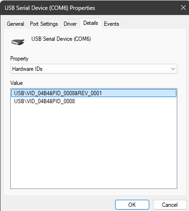The height and width of the screenshot is (211, 189).
Task: Click the USB Serial Device (COM6) name label
Action: pos(61,39)
